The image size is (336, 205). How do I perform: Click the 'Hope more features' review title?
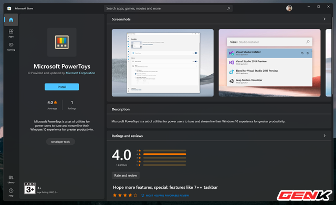point(165,187)
